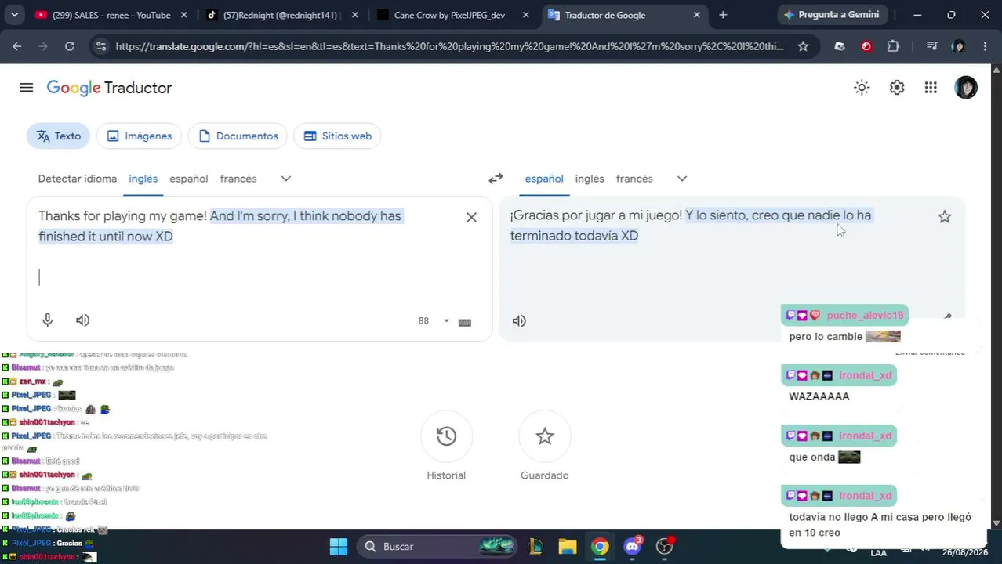Open File Explorer from the taskbar
The image size is (1002, 564).
[x=567, y=547]
